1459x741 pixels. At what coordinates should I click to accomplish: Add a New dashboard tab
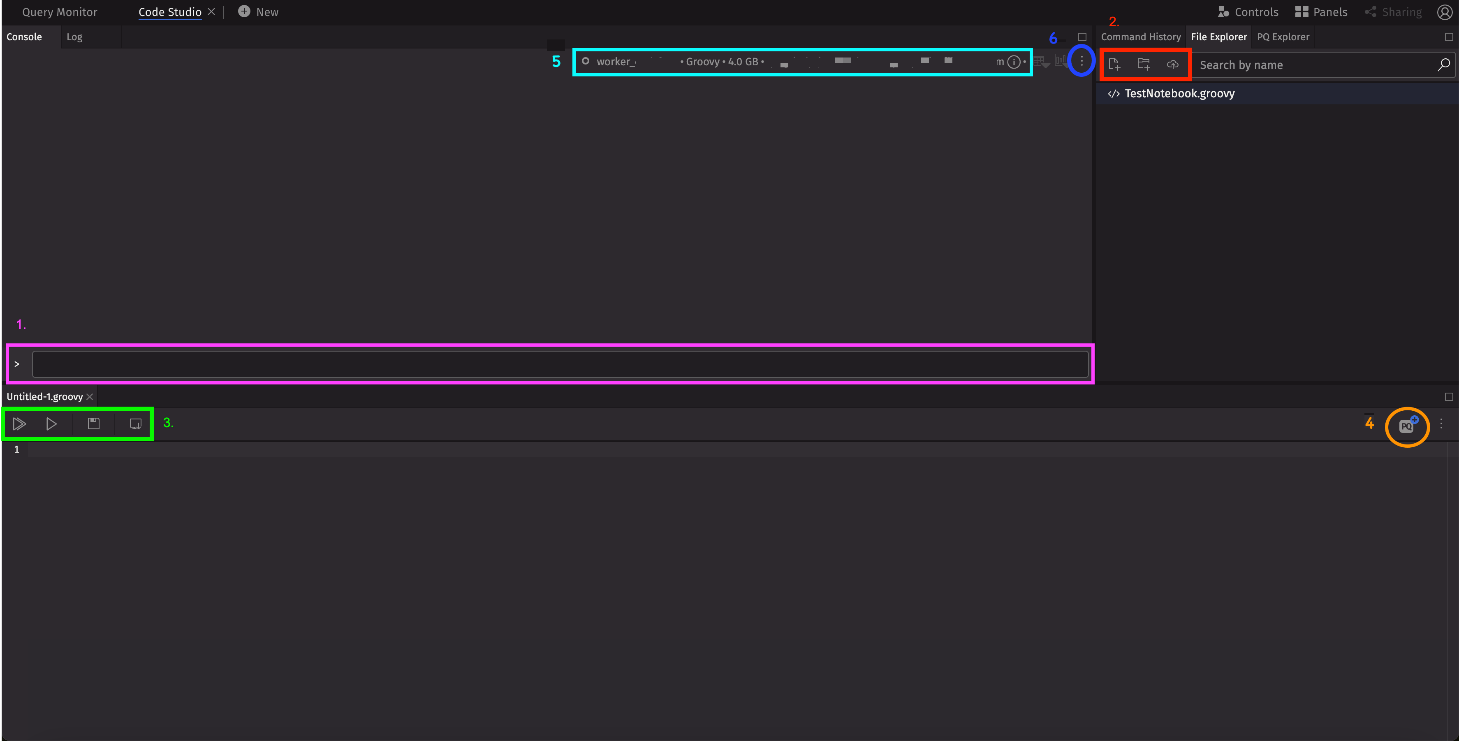click(x=258, y=12)
